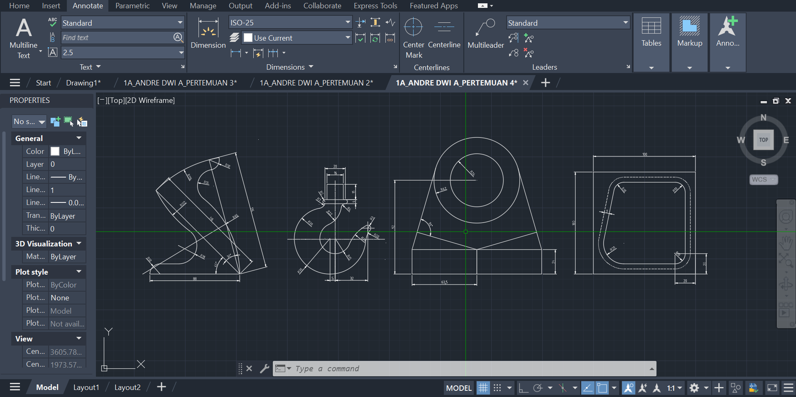Click the Adjust Space dimension icon

click(x=375, y=22)
